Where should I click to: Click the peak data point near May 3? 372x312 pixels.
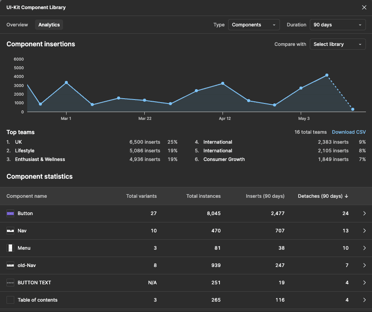pyautogui.click(x=327, y=76)
